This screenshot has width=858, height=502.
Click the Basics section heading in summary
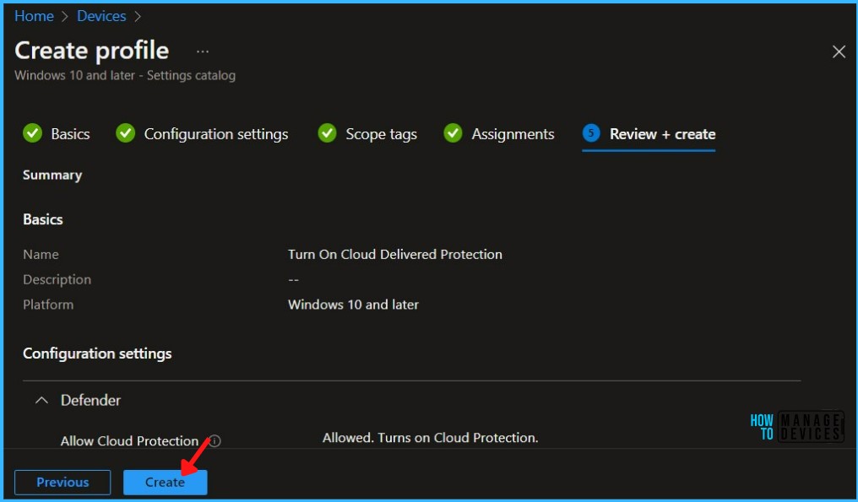tap(43, 219)
